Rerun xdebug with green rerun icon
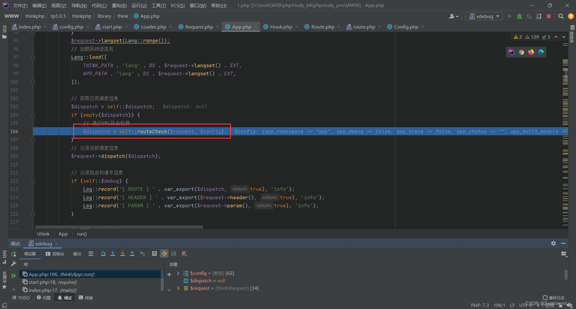Screen dimensions: 576x309 click(13, 254)
